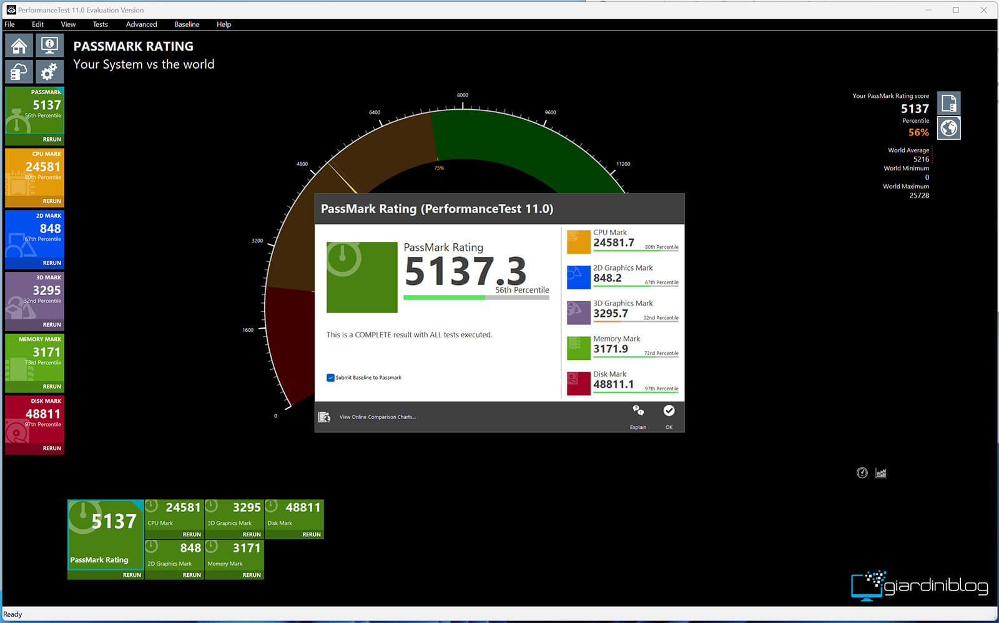Click the COMPLETE result message text

tap(409, 335)
